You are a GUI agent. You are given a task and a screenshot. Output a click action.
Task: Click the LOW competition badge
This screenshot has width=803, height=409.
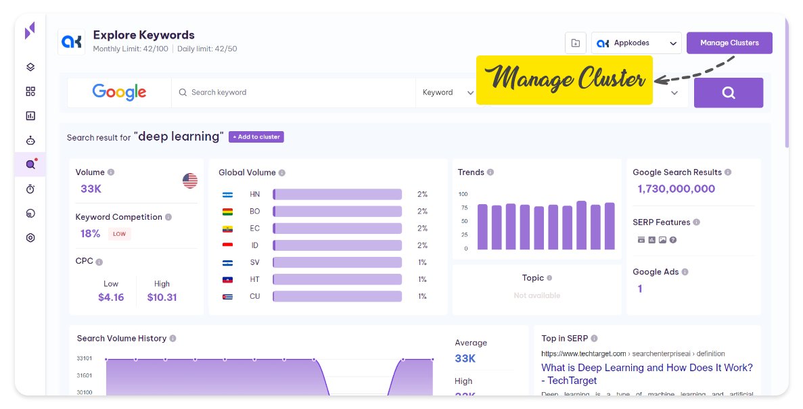[x=119, y=234]
